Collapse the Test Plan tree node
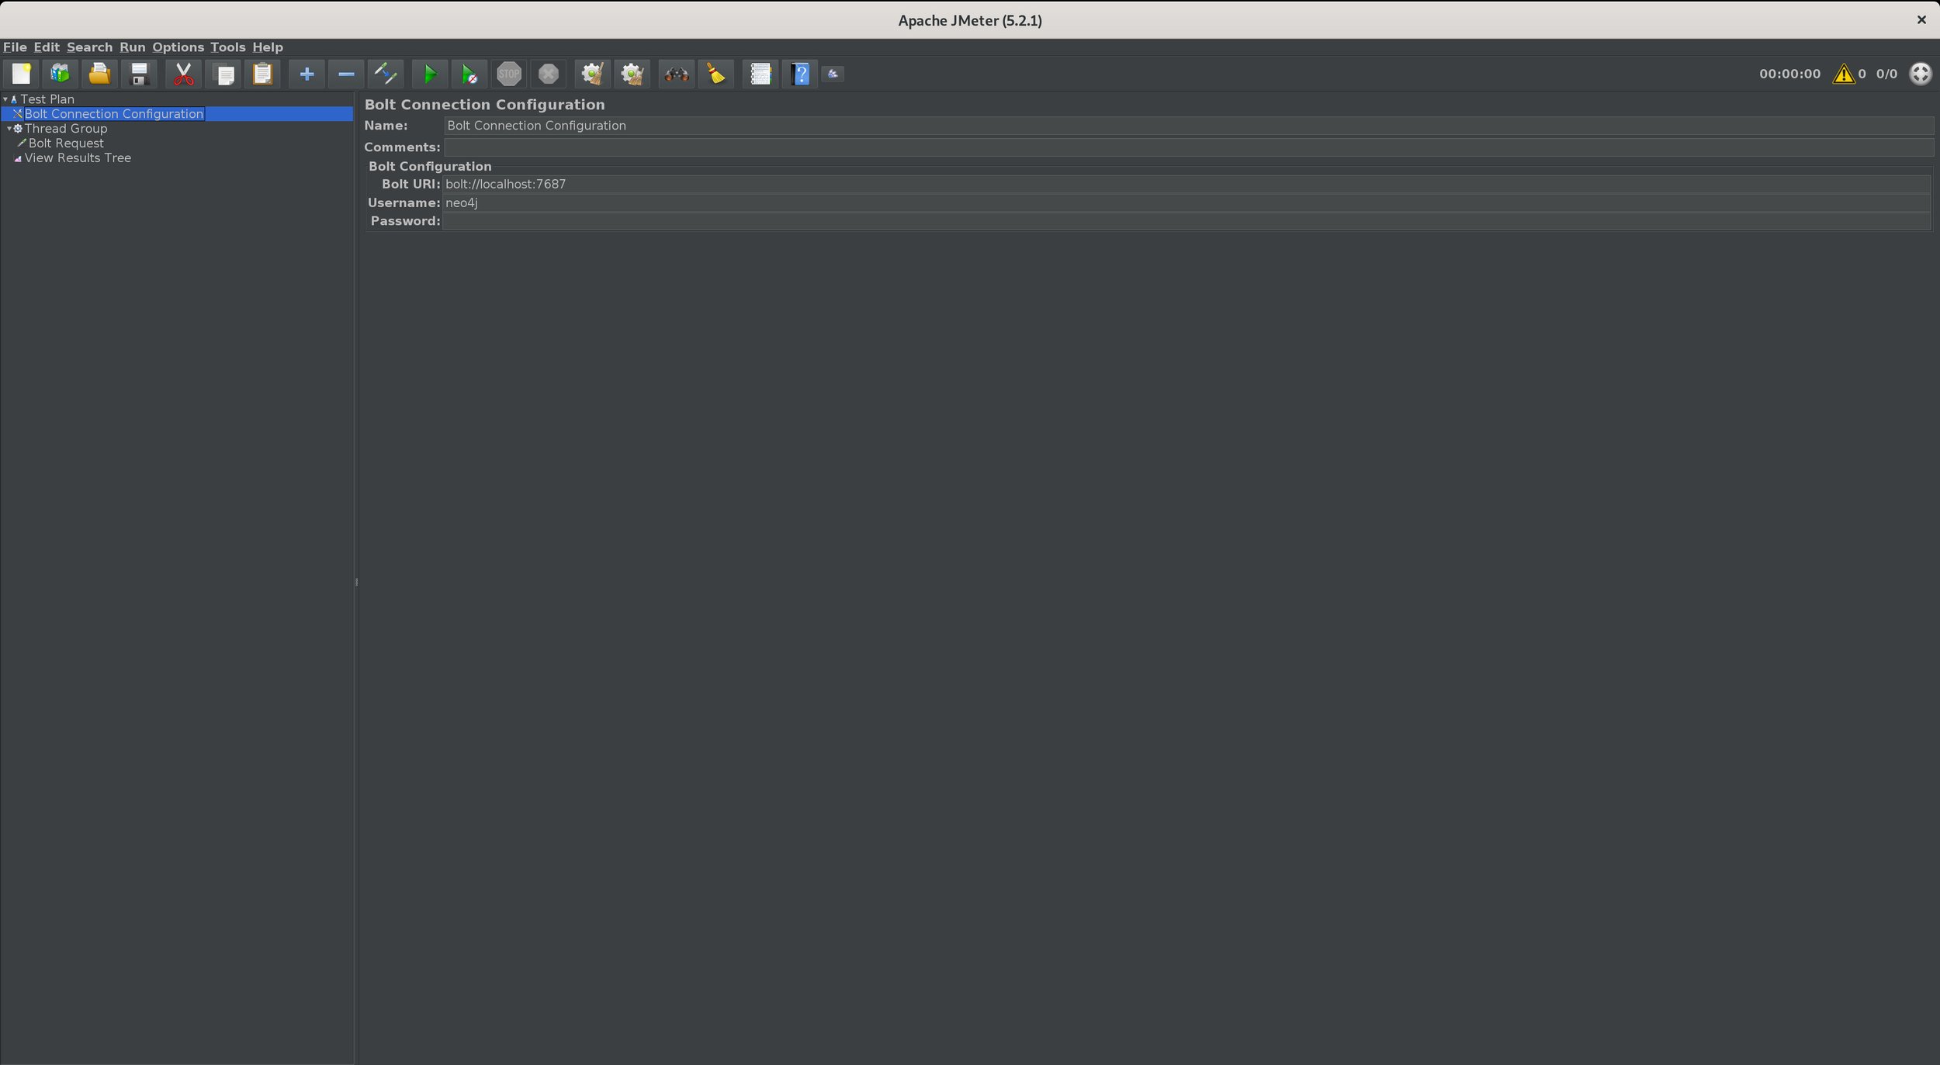Viewport: 1940px width, 1065px height. [5, 99]
